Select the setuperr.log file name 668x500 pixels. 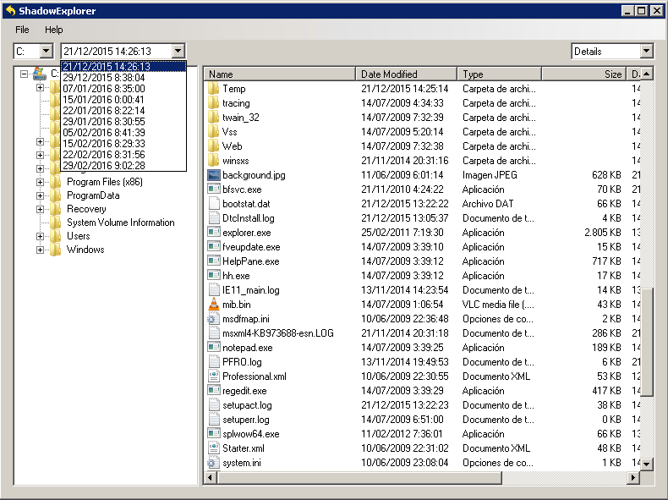[x=246, y=420]
